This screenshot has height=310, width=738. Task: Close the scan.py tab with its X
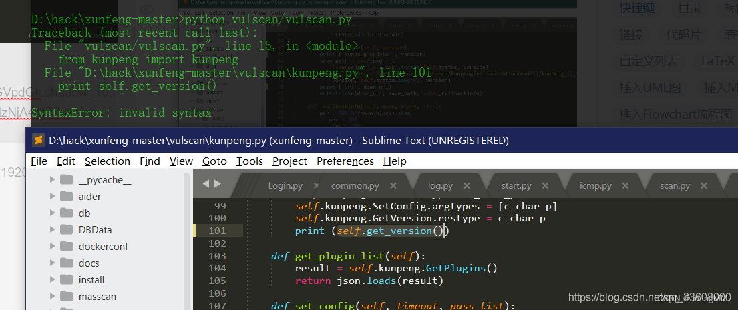pyautogui.click(x=704, y=185)
